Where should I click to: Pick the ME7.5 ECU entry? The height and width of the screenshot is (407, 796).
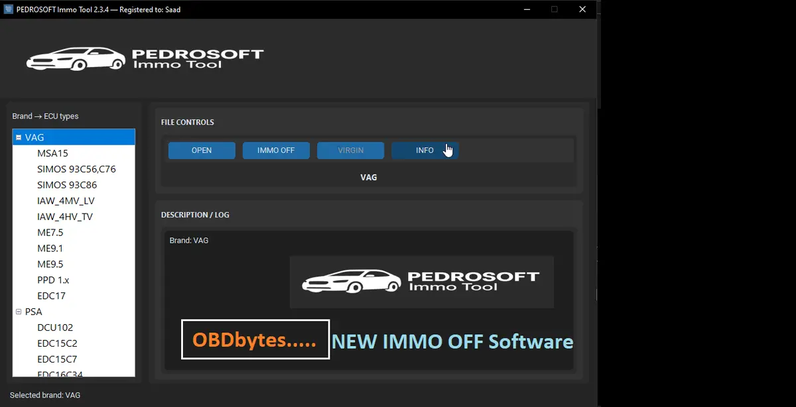[50, 233]
